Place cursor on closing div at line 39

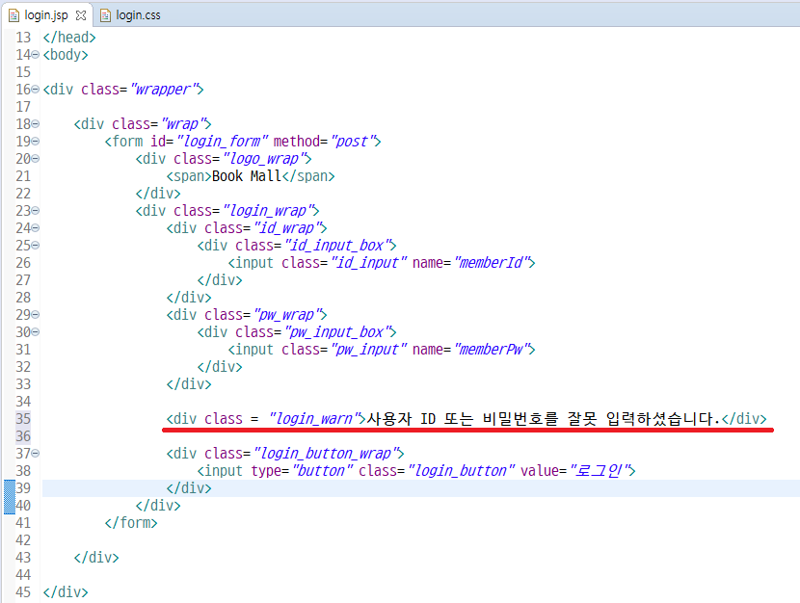pyautogui.click(x=189, y=488)
